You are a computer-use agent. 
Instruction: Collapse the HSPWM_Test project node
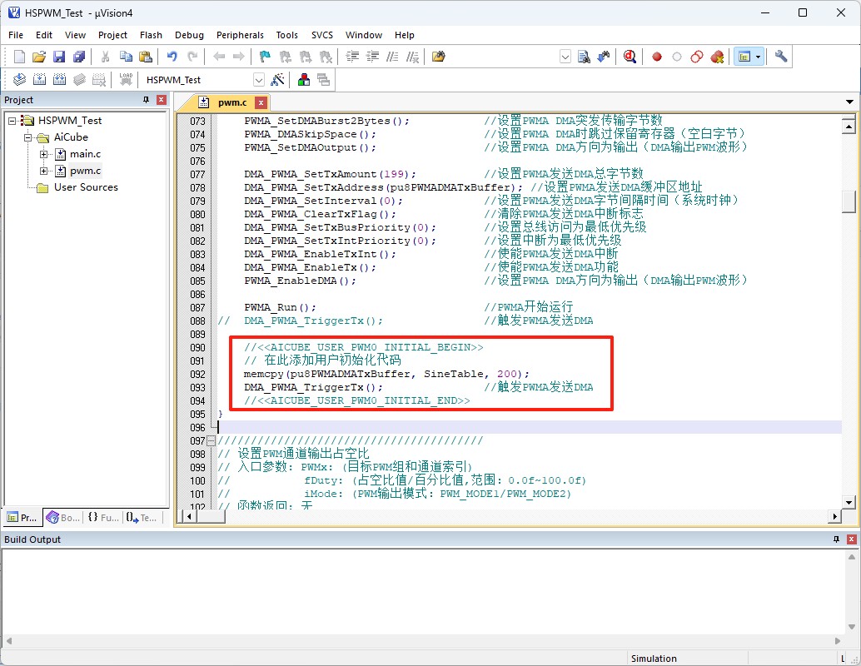(12, 121)
